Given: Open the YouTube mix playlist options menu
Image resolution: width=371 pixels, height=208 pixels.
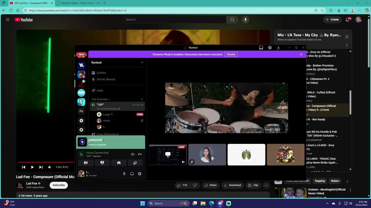Looking at the screenshot, I should pyautogui.click(x=347, y=45).
